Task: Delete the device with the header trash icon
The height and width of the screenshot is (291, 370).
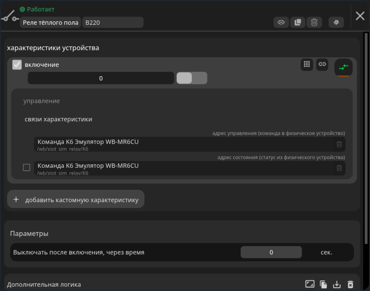Action: [314, 22]
